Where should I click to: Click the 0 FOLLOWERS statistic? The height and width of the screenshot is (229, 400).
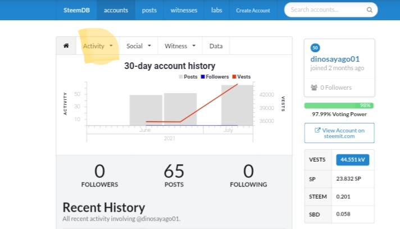[99, 175]
